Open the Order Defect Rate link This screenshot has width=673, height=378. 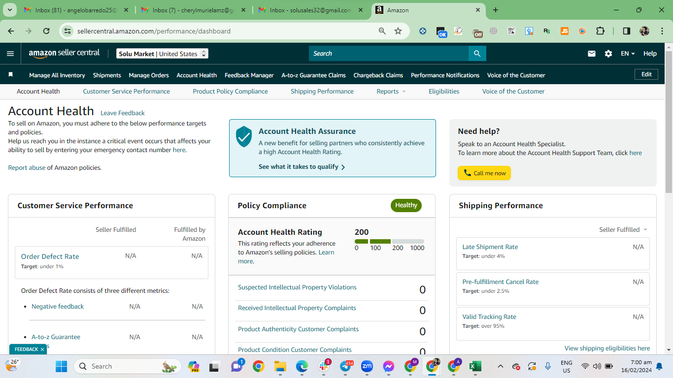(x=50, y=256)
